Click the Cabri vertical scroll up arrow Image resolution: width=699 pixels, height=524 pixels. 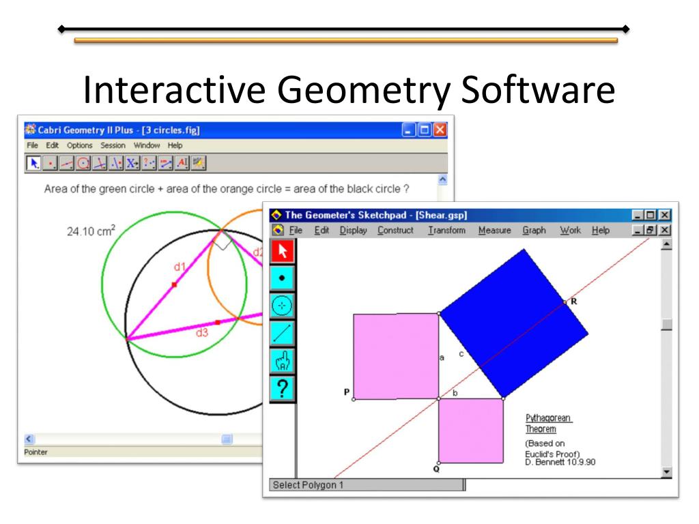pyautogui.click(x=442, y=179)
